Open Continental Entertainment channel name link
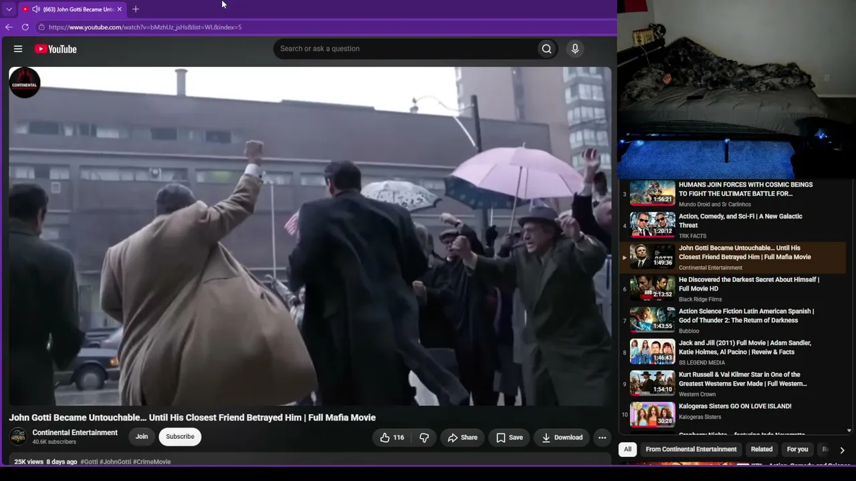 pos(75,433)
